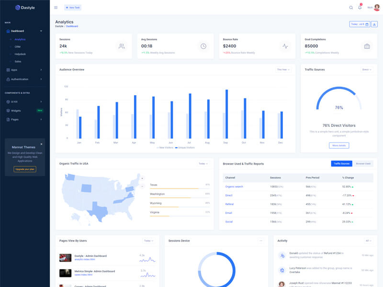Open the notifications bell
Screen dimensions: 383x287
pos(360,8)
